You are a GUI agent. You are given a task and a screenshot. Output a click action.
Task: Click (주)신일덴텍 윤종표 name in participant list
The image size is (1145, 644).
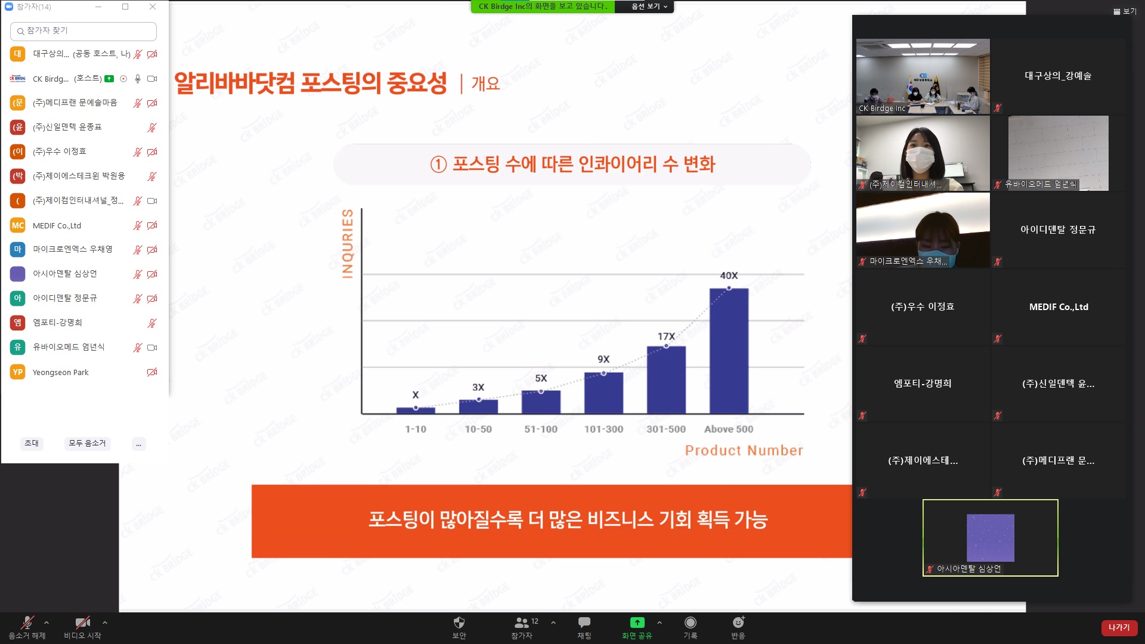click(x=67, y=128)
